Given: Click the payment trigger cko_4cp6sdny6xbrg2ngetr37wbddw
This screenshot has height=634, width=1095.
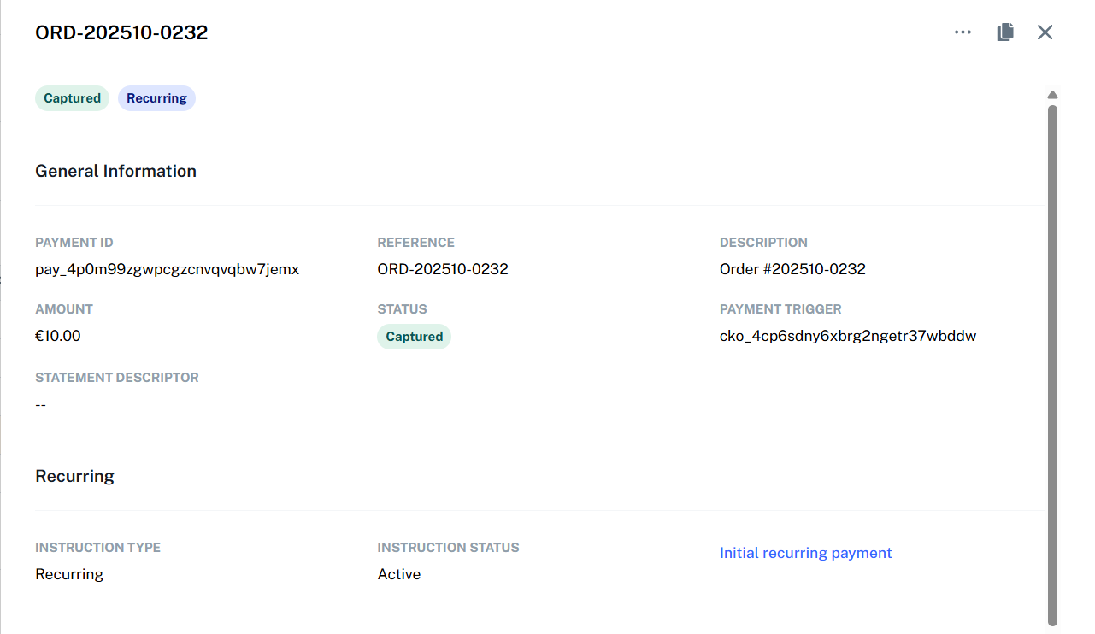Looking at the screenshot, I should pyautogui.click(x=848, y=335).
